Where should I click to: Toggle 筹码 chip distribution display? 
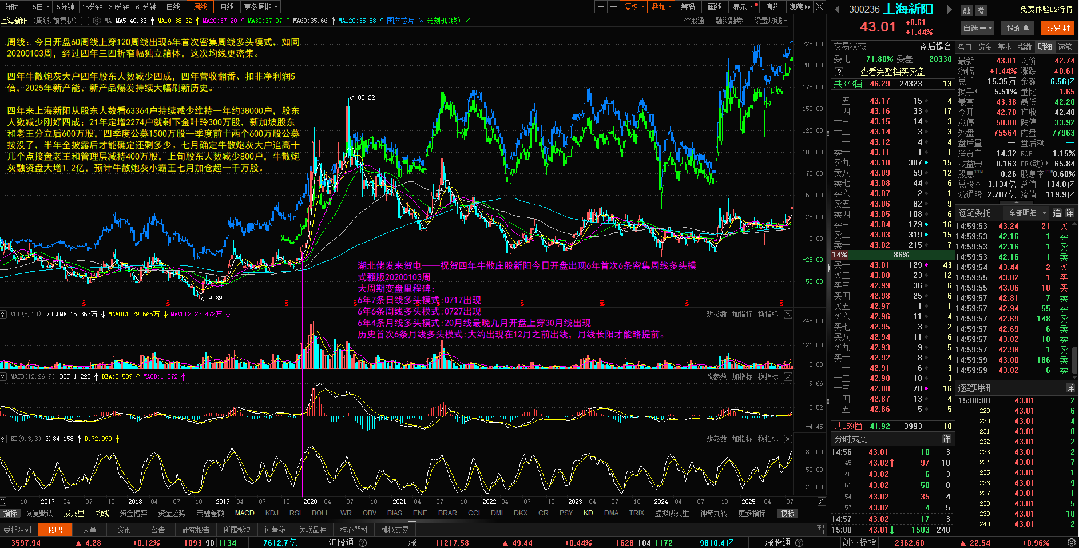[x=688, y=7]
